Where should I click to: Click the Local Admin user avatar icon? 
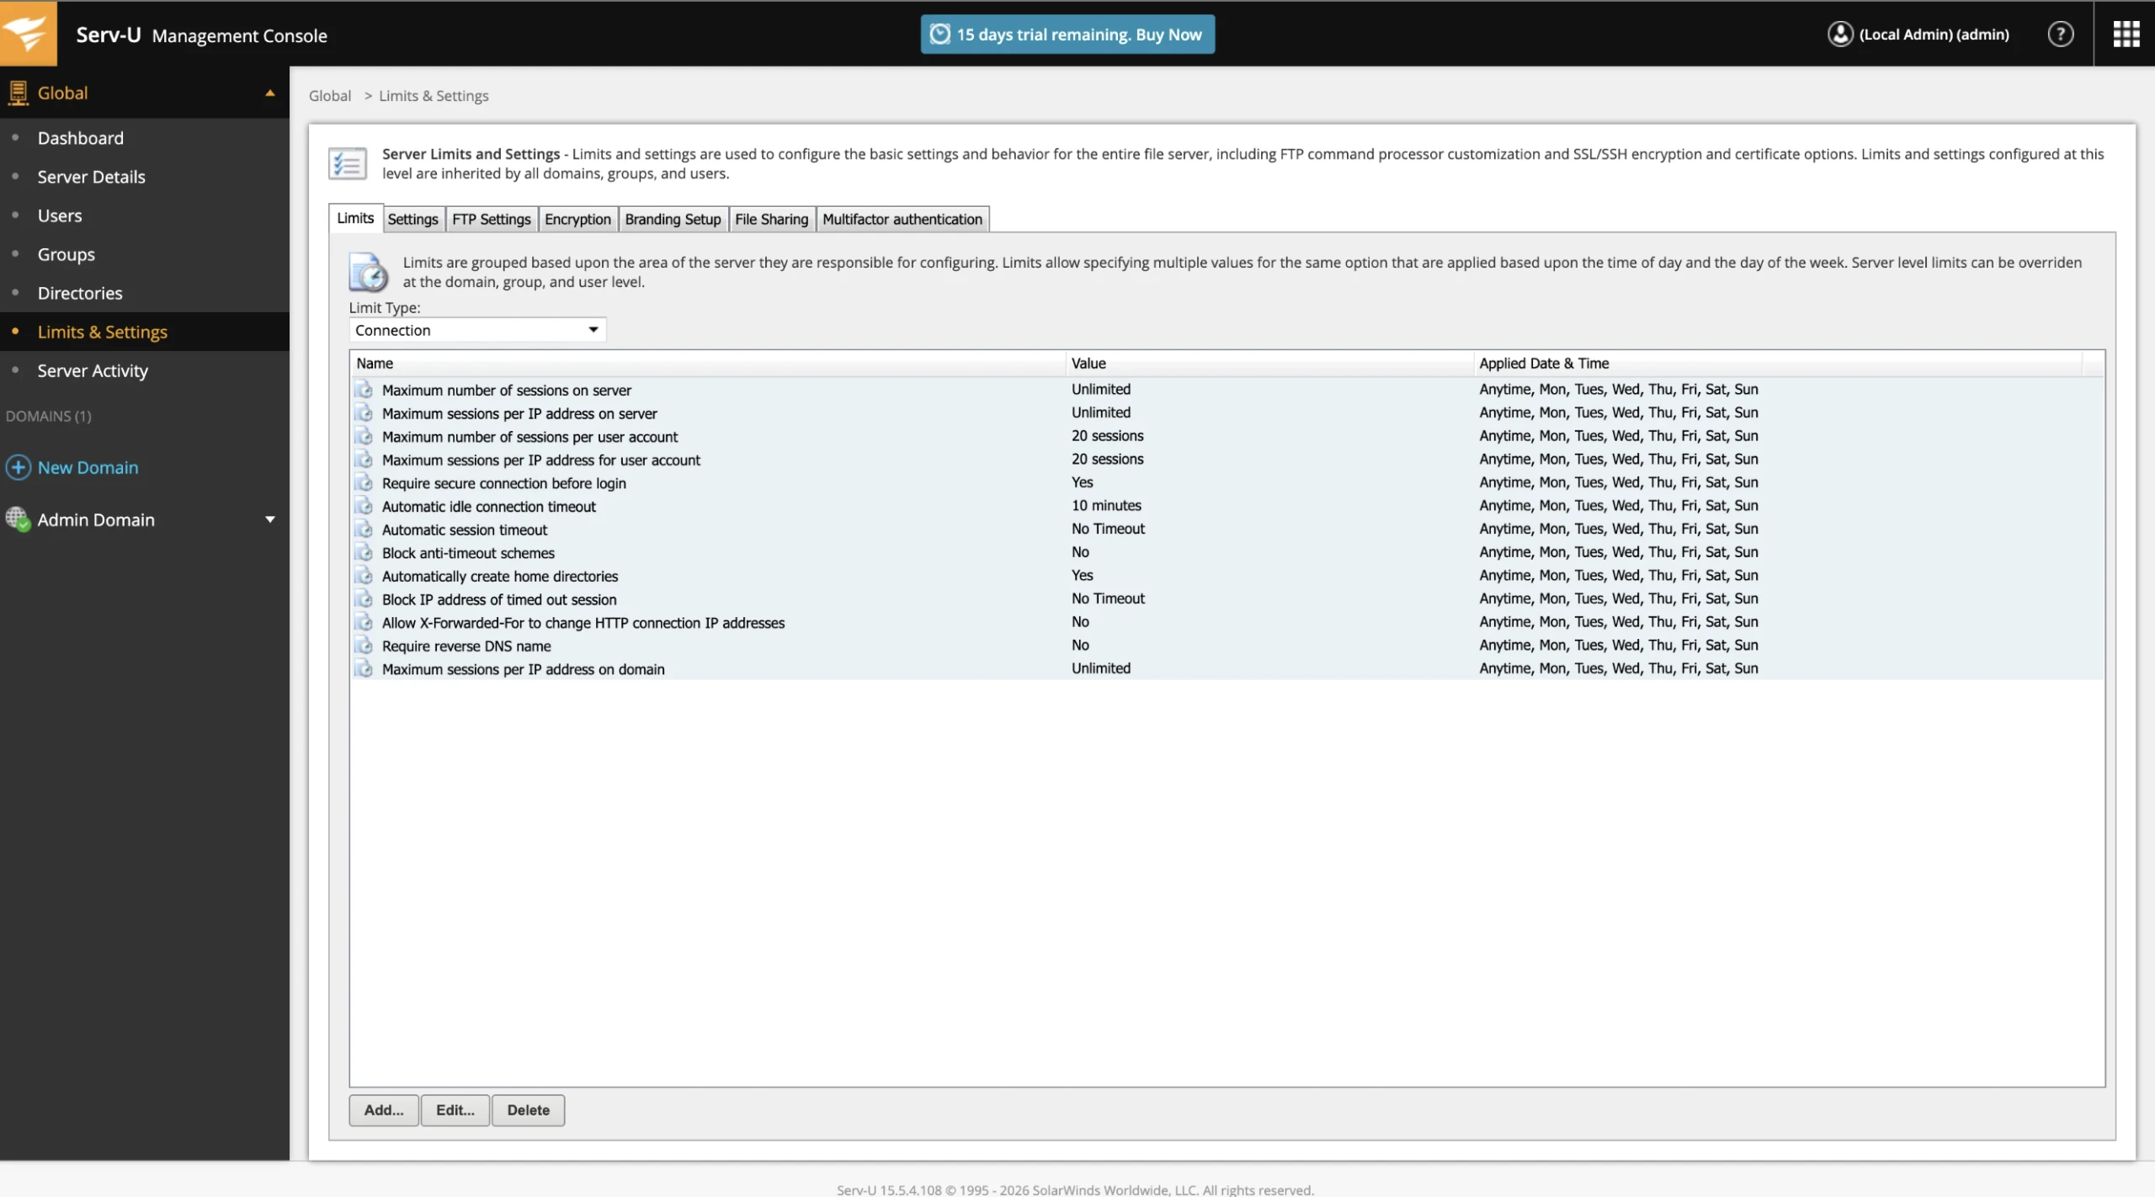coord(1840,34)
